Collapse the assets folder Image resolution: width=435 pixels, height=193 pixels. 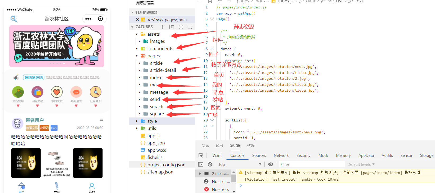137,34
